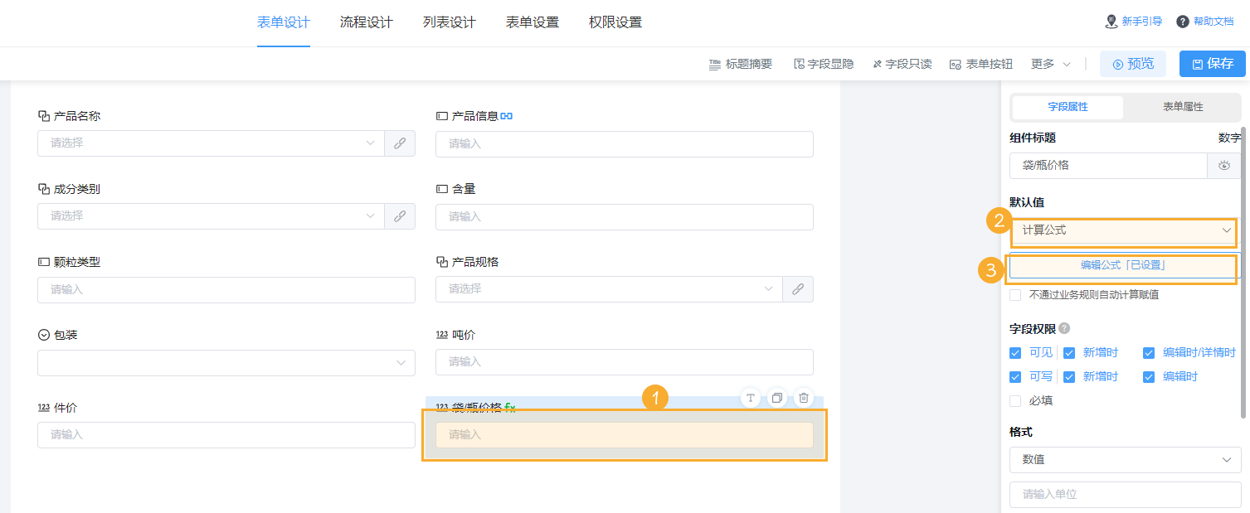Uncheck the 必填 required checkbox
The height and width of the screenshot is (513, 1250).
click(1015, 400)
